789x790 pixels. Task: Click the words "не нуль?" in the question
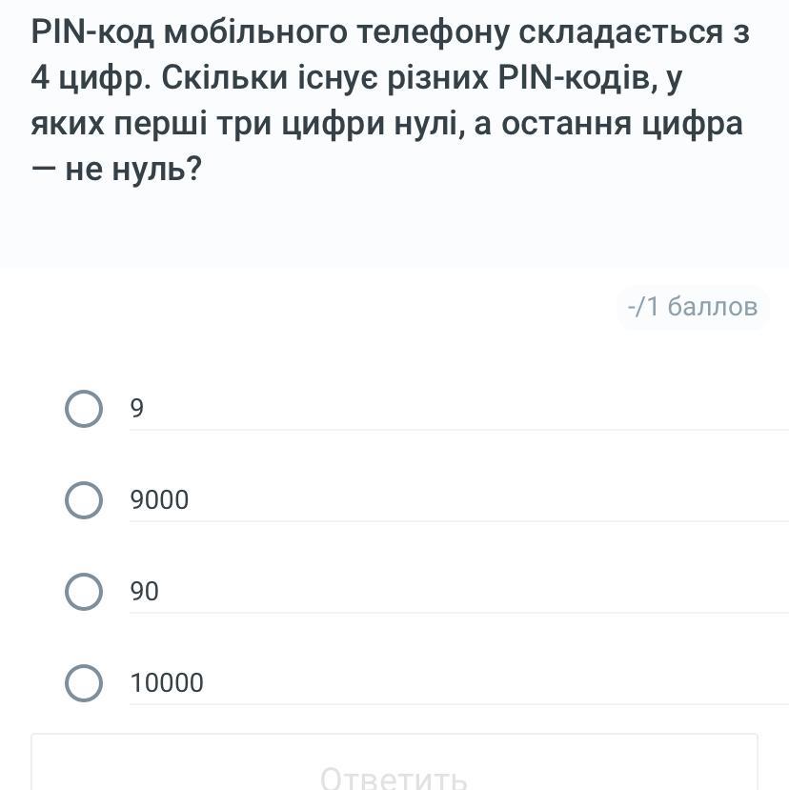coord(133,170)
